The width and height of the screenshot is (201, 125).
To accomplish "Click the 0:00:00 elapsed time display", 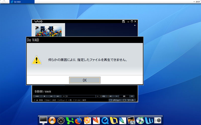I will 39,91.
